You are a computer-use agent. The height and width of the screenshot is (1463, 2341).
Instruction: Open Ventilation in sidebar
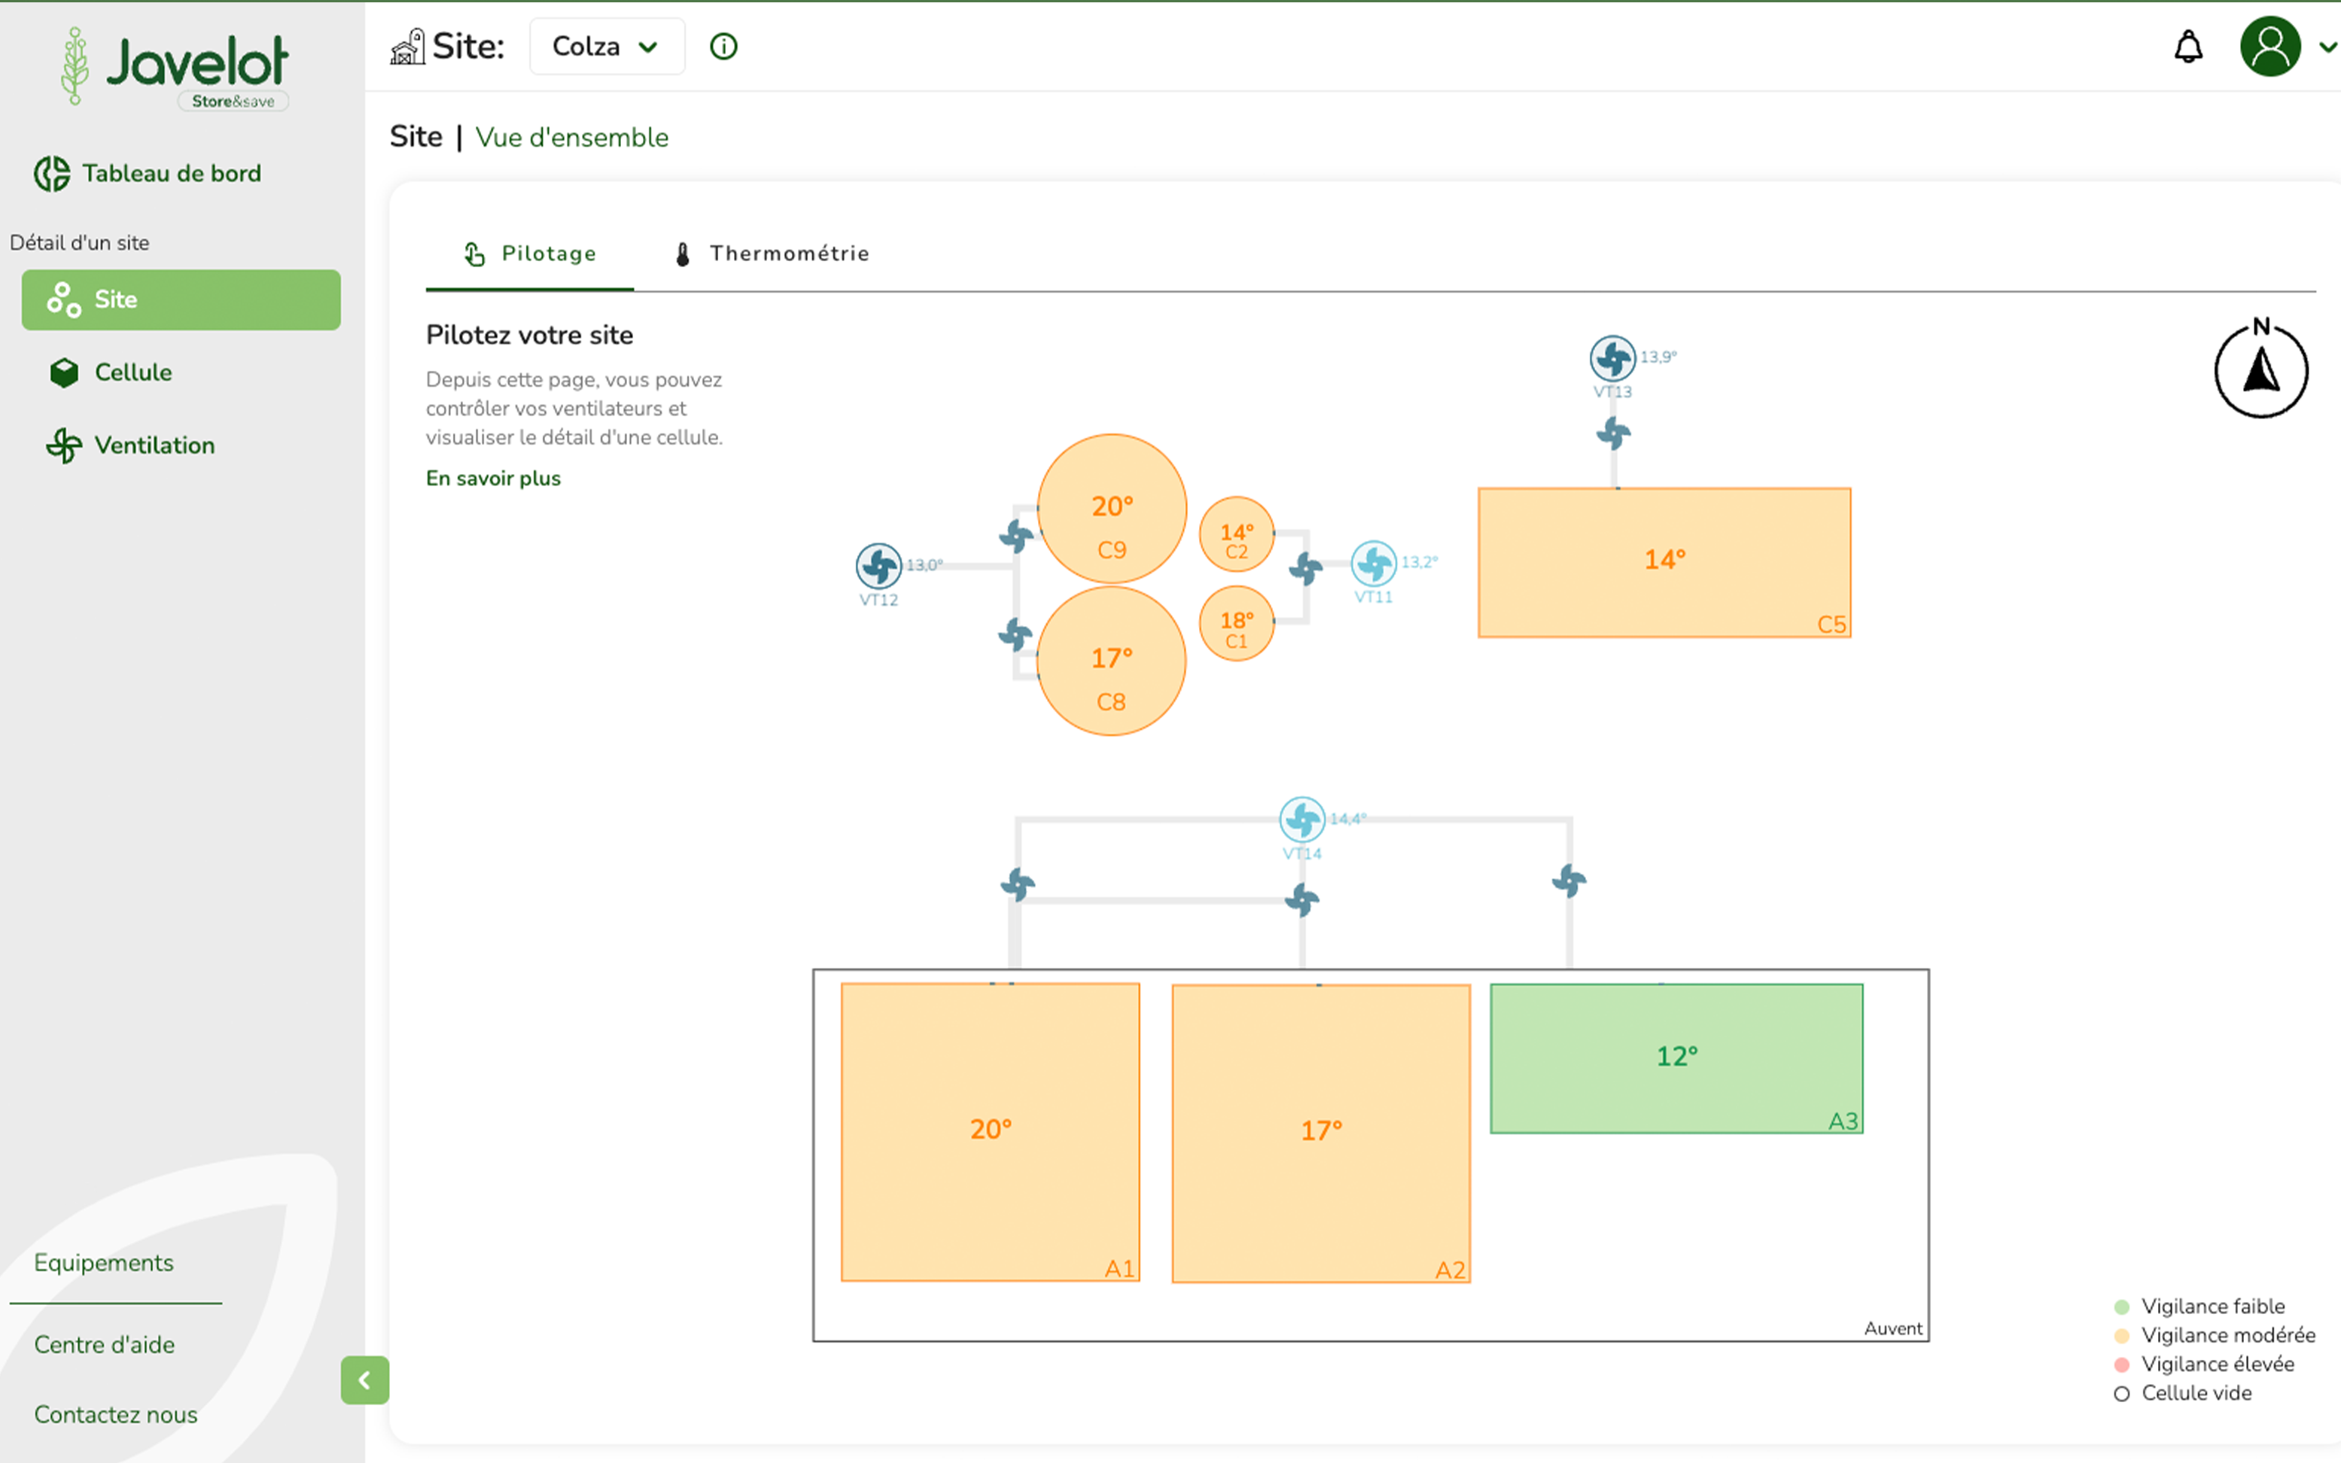[131, 445]
